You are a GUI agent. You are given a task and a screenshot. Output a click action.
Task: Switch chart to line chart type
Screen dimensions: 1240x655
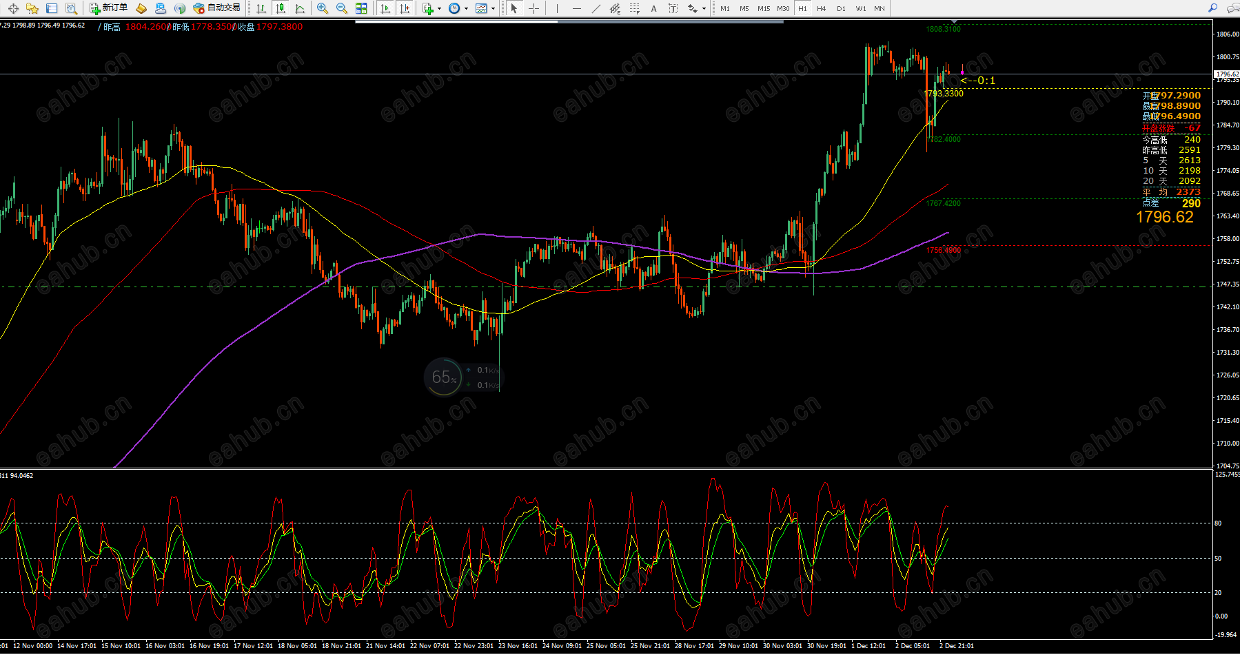pos(300,8)
